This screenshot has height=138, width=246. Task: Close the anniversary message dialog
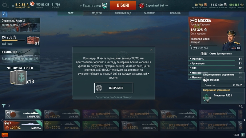(151, 50)
